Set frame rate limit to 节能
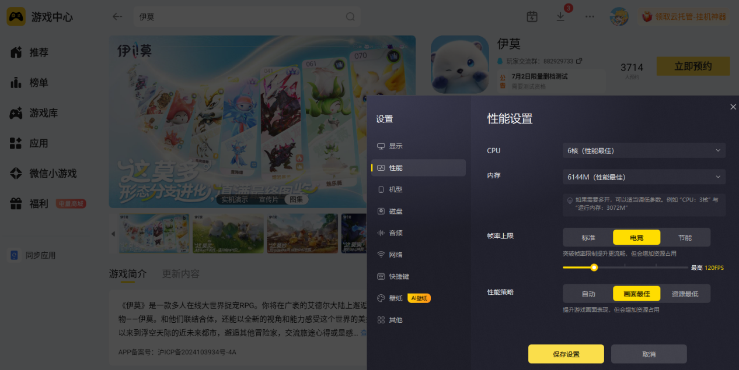The width and height of the screenshot is (739, 370). [685, 237]
